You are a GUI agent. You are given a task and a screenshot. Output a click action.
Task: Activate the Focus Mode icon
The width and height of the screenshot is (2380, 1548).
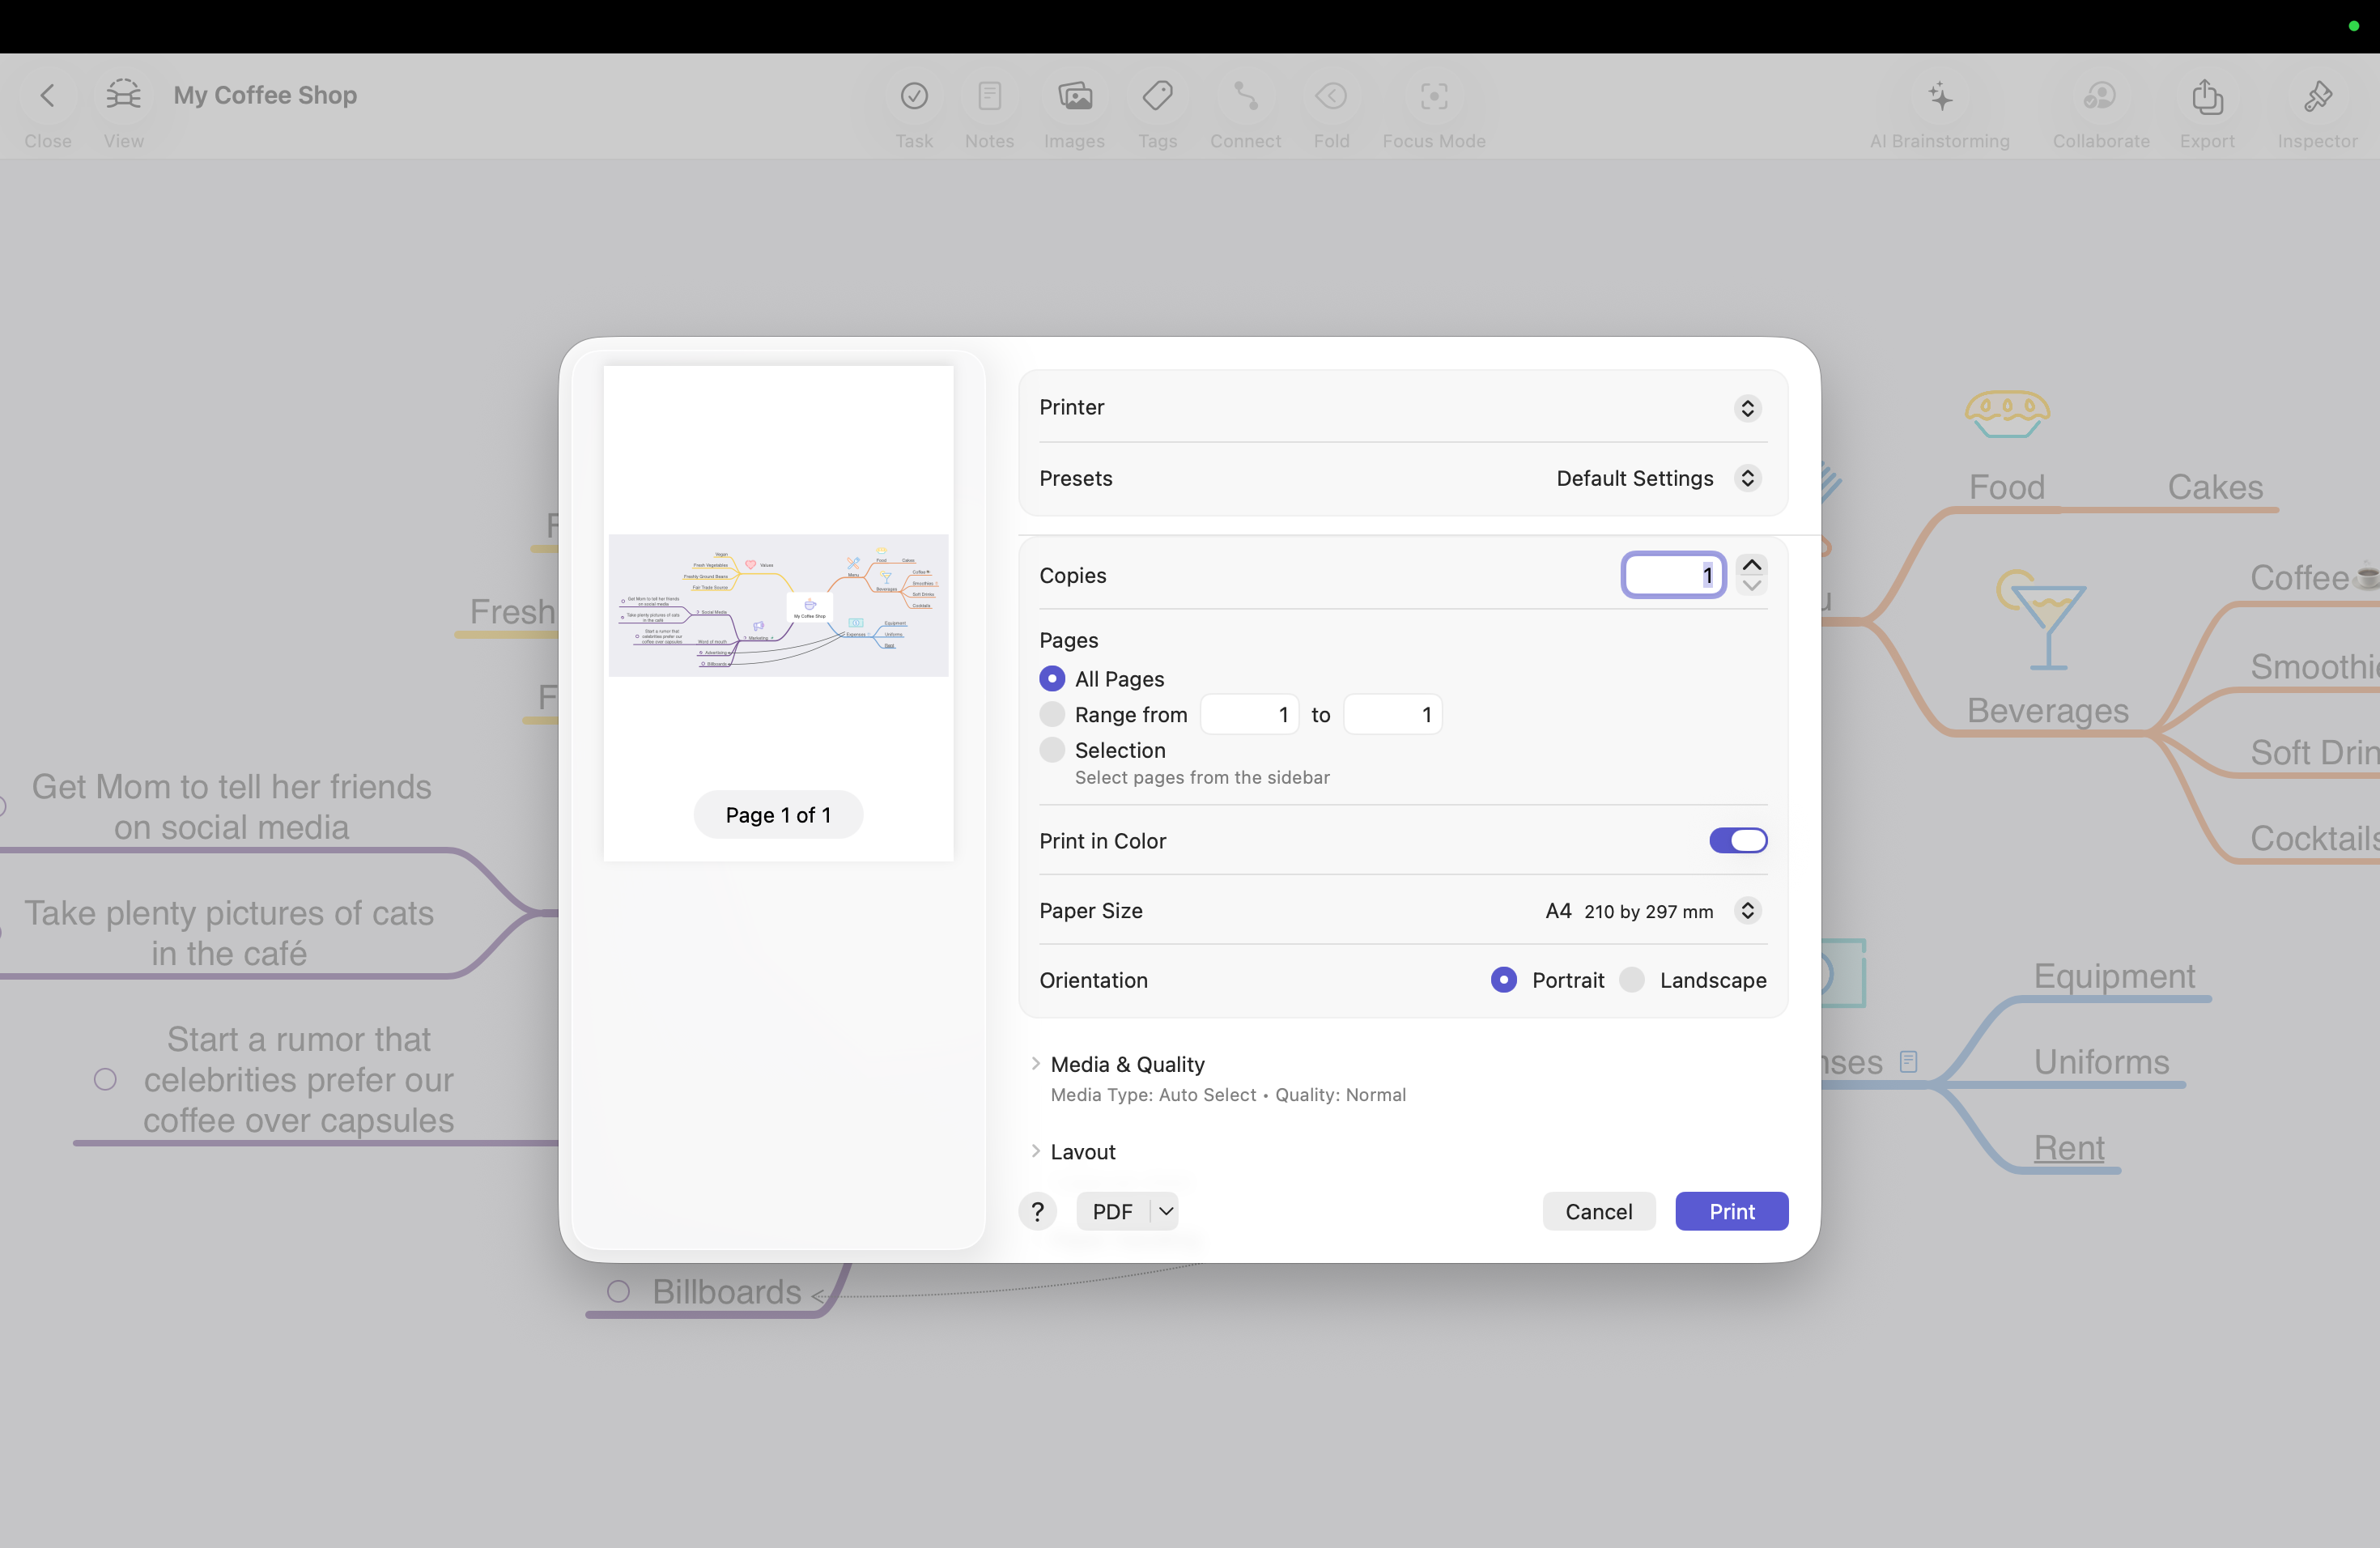1433,95
